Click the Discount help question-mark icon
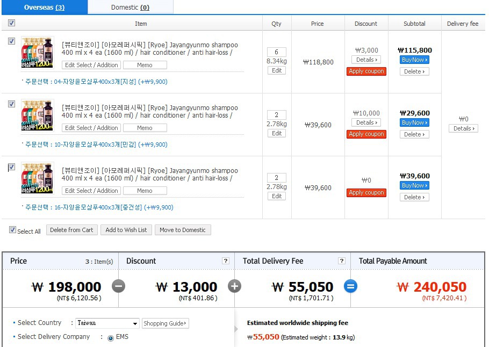 226,261
